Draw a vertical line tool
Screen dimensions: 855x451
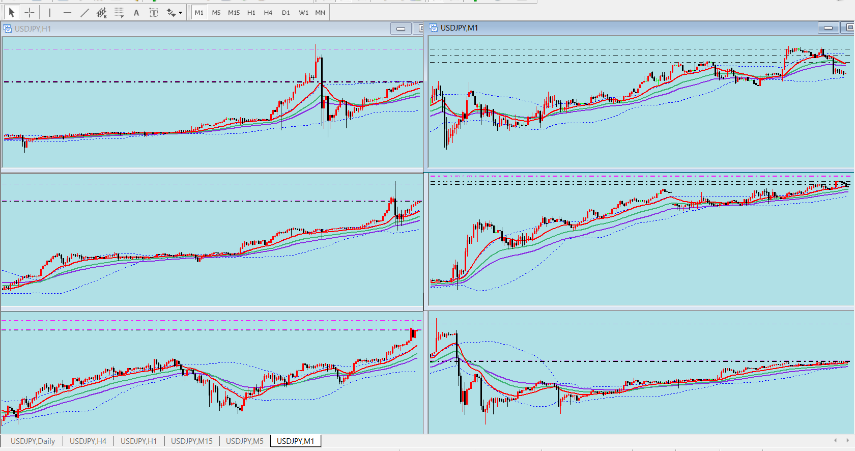click(x=50, y=13)
